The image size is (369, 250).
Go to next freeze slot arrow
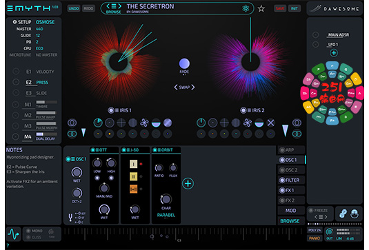(326, 217)
